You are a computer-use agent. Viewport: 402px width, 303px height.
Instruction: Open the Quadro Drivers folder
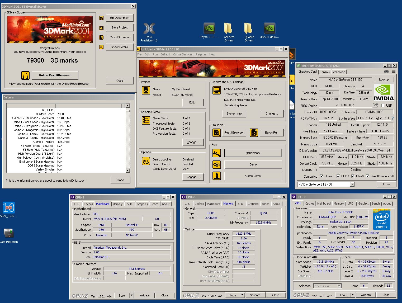tap(249, 32)
